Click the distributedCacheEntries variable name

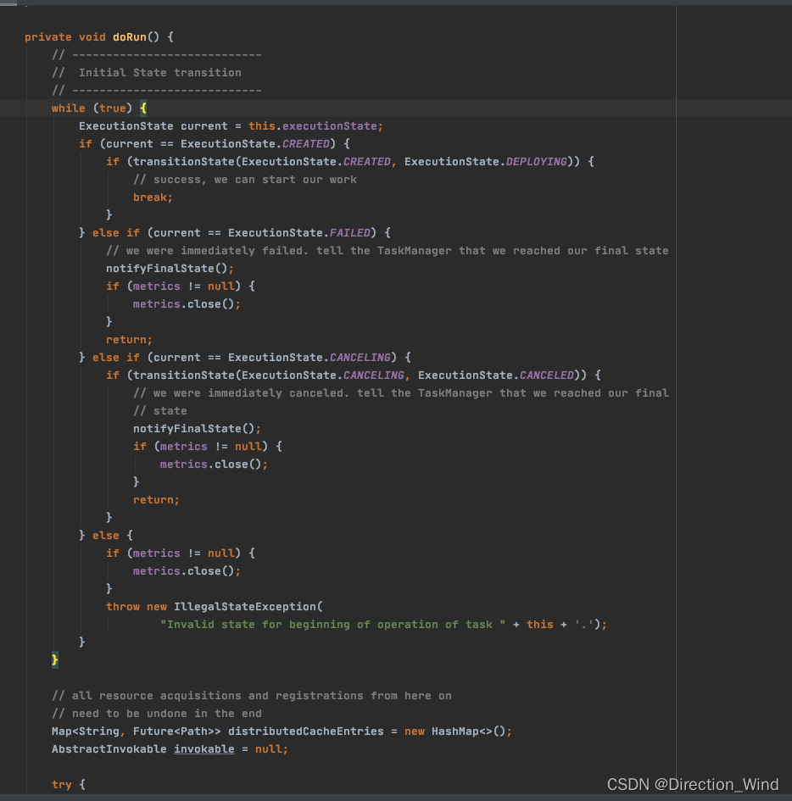305,731
